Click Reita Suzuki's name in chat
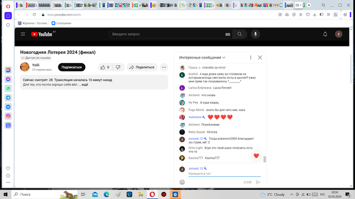 click(x=197, y=132)
